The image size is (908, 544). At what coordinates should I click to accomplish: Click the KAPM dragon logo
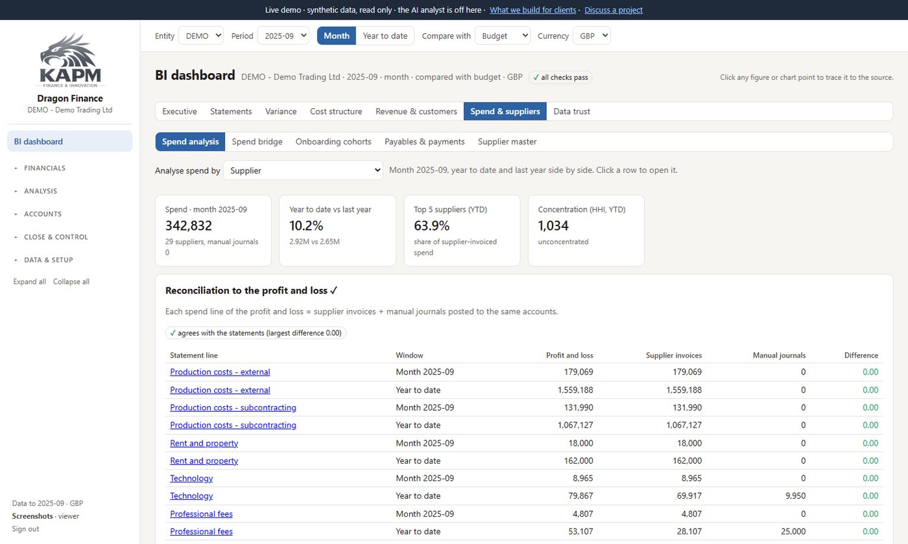coord(70,60)
